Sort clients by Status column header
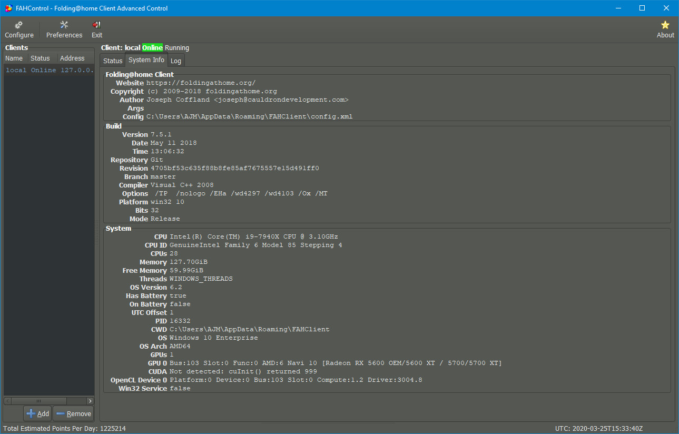This screenshot has height=434, width=679. [x=42, y=58]
